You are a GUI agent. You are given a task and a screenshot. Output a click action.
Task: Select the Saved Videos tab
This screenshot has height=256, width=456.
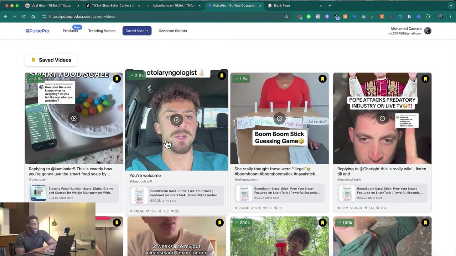[137, 31]
